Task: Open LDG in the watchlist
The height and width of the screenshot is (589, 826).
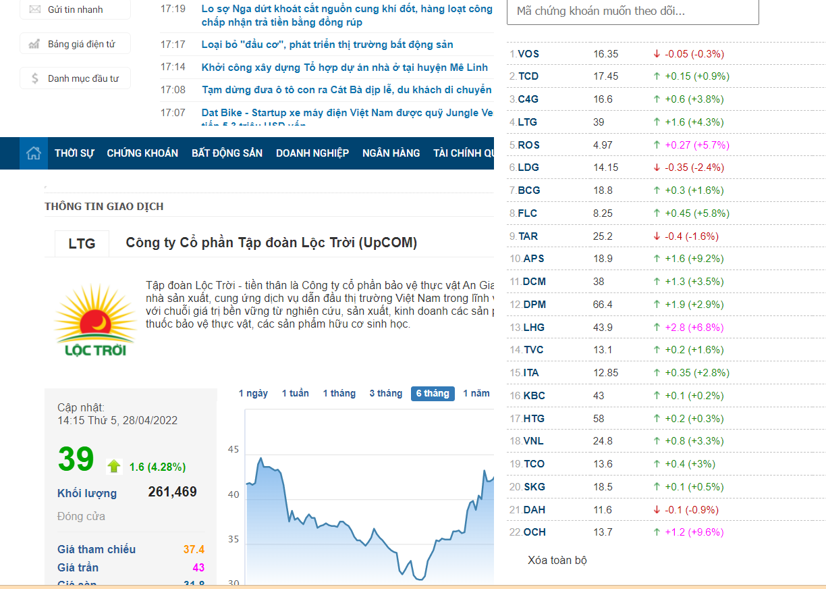Action: (x=528, y=168)
